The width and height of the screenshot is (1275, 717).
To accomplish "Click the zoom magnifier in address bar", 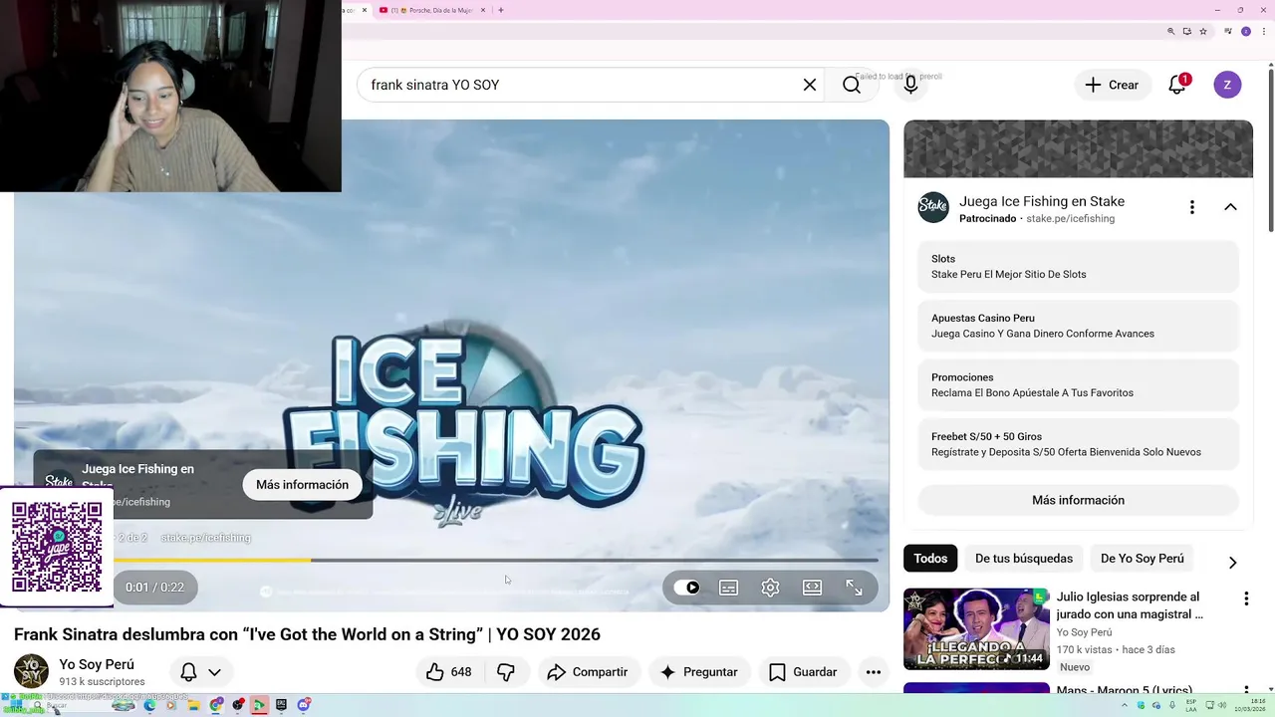I will 1170,32.
